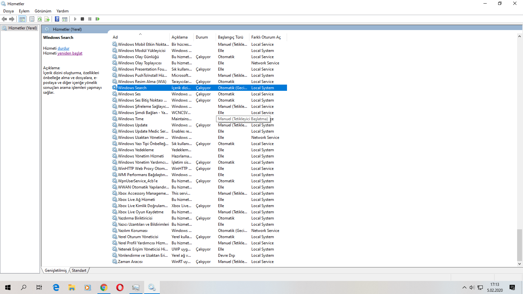This screenshot has width=523, height=294.
Task: Launch Opera browser from taskbar
Action: [x=120, y=287]
